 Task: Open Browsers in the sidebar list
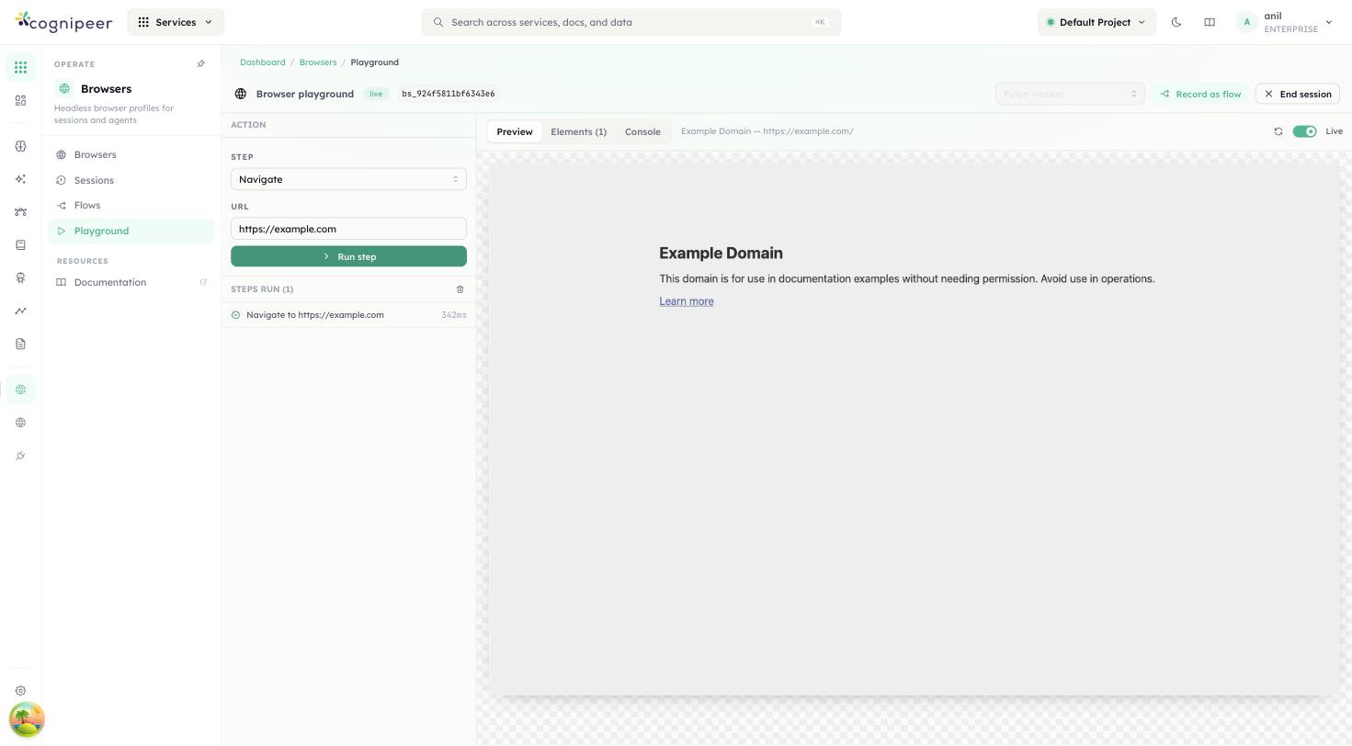coord(131,154)
